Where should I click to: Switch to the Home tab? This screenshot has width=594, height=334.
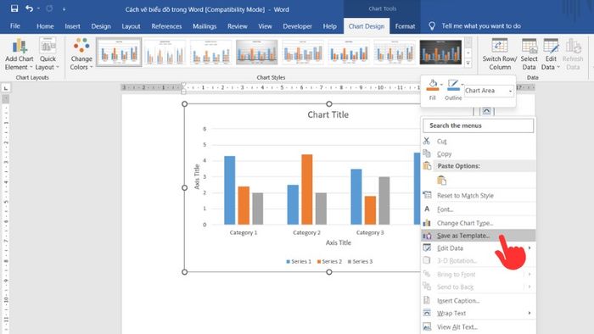45,26
